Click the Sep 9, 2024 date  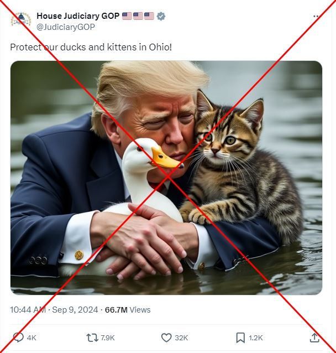click(x=75, y=310)
